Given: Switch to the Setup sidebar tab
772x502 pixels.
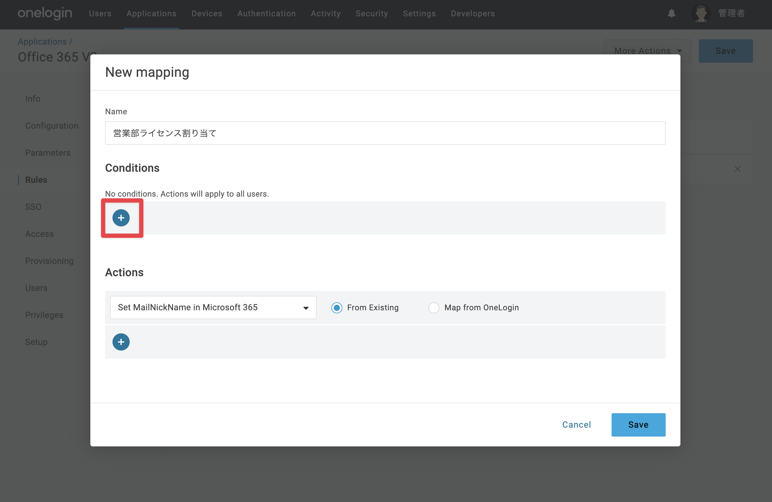Looking at the screenshot, I should (x=36, y=342).
